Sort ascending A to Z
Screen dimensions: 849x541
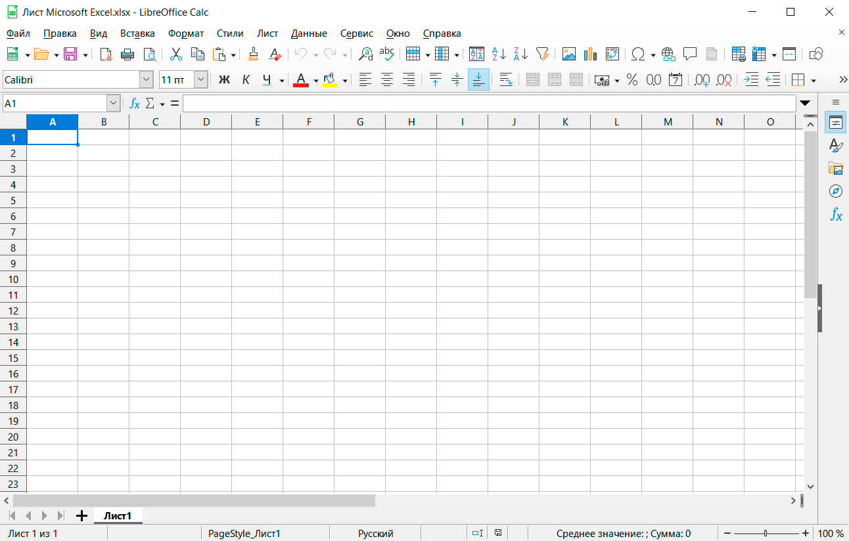coord(499,54)
